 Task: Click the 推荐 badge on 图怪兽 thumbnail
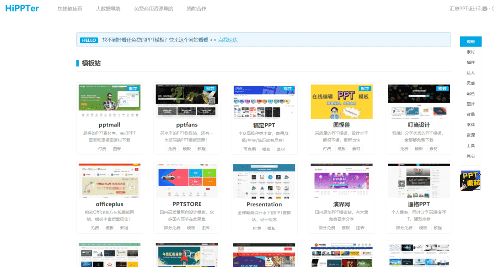pos(365,89)
